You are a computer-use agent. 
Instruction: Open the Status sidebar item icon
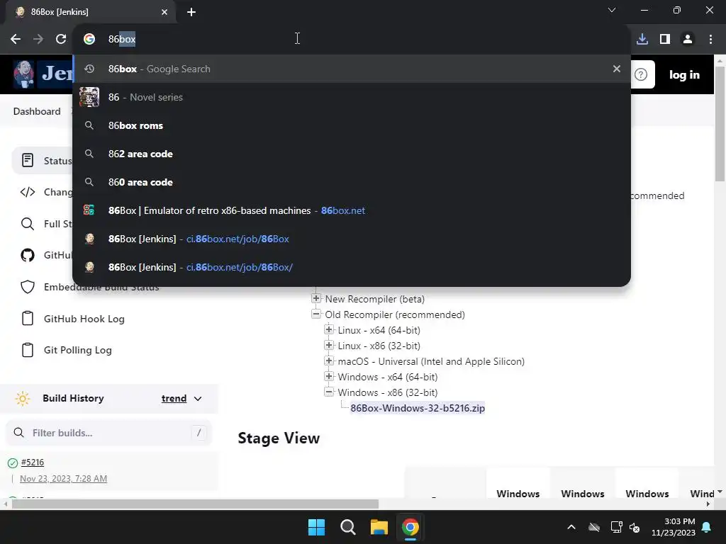pos(28,161)
